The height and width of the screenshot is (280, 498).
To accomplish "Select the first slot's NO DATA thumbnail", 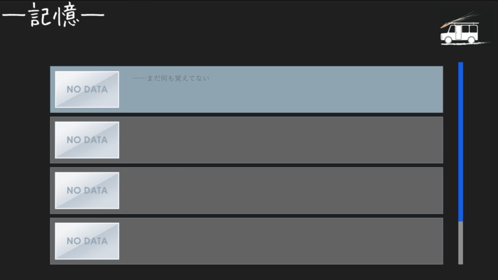I will (87, 89).
